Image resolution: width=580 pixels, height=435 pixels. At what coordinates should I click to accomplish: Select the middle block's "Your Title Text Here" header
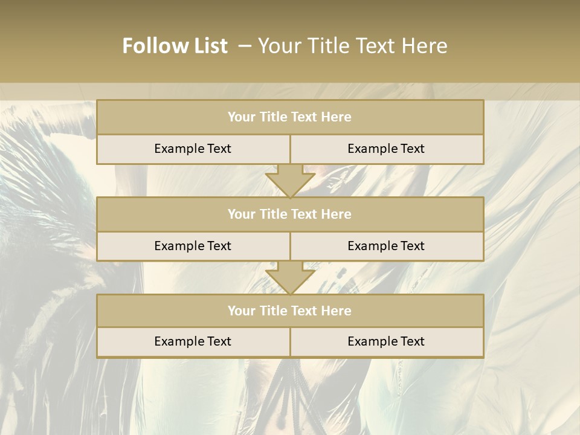tap(289, 214)
